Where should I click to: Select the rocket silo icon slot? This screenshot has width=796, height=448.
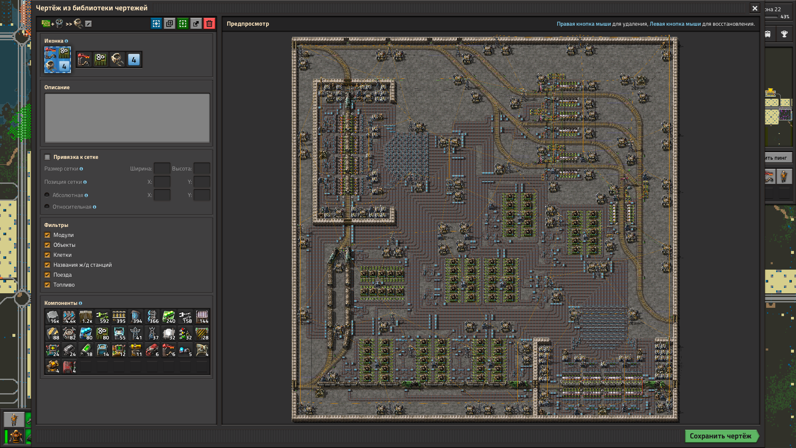[x=84, y=60]
